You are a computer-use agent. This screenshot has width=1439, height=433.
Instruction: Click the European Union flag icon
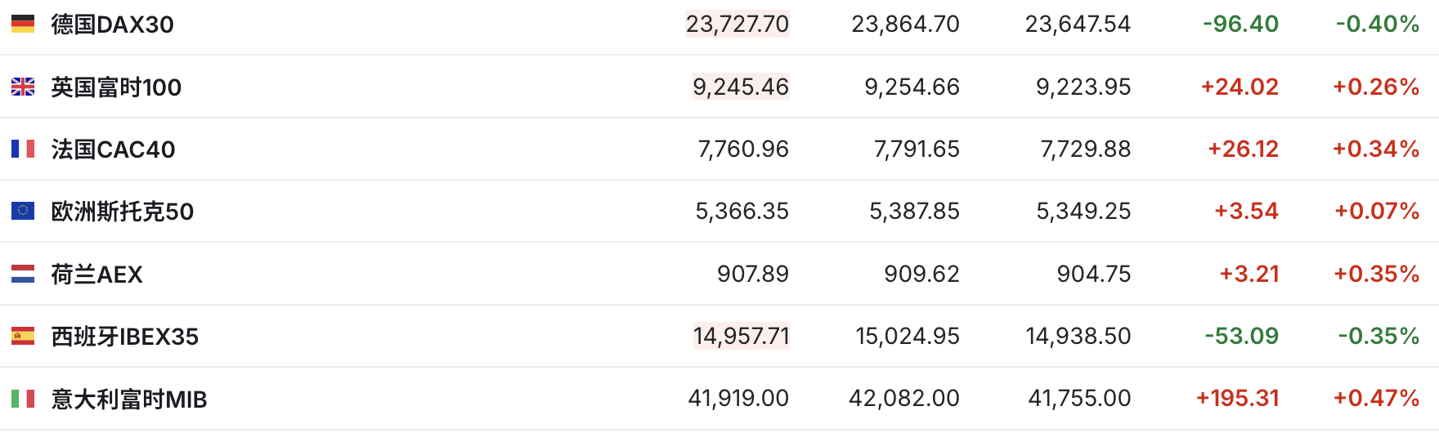coord(23,211)
